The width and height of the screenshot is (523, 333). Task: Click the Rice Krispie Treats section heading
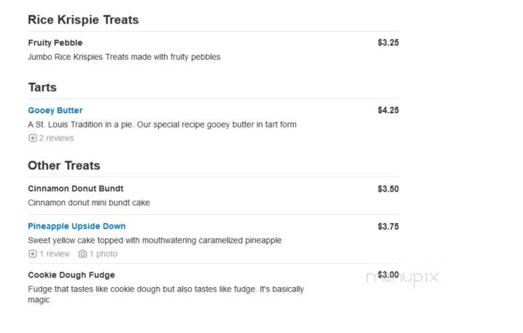(x=84, y=20)
